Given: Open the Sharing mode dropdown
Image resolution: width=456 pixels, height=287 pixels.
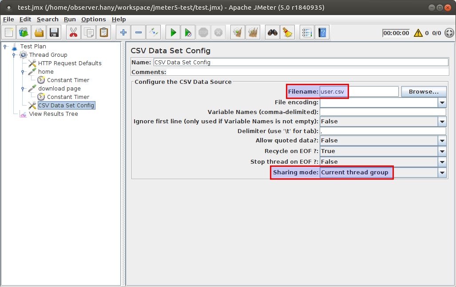Looking at the screenshot, I should 442,173.
